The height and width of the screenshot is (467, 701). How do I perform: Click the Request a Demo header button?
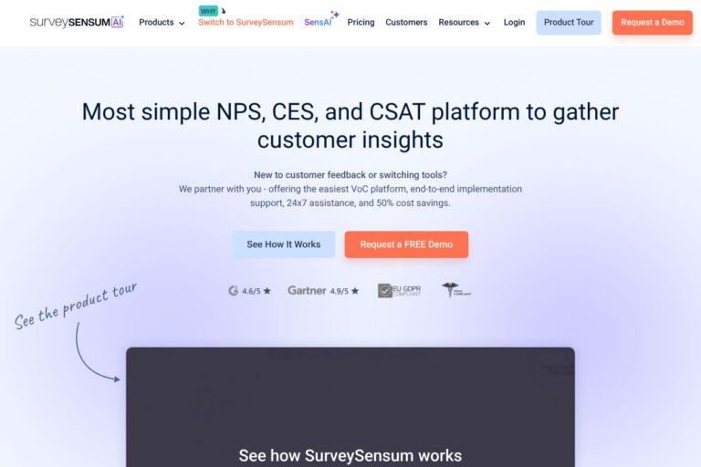pos(652,22)
